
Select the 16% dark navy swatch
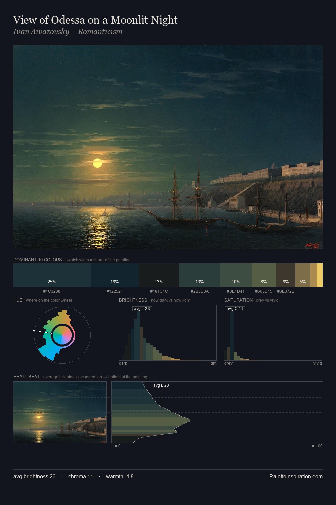point(115,275)
